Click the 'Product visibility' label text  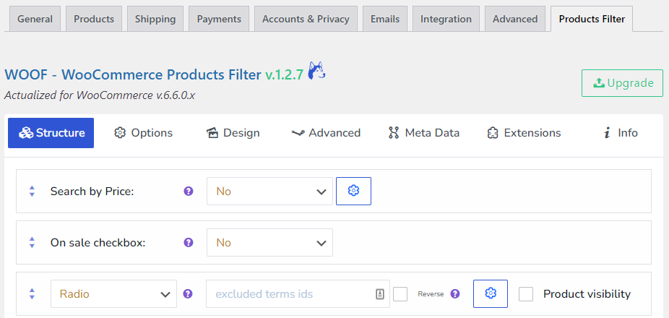[587, 293]
